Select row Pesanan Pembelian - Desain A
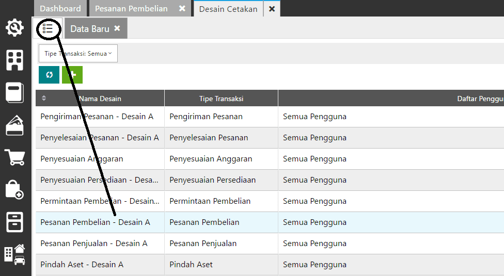Image resolution: width=504 pixels, height=276 pixels. tap(270, 222)
